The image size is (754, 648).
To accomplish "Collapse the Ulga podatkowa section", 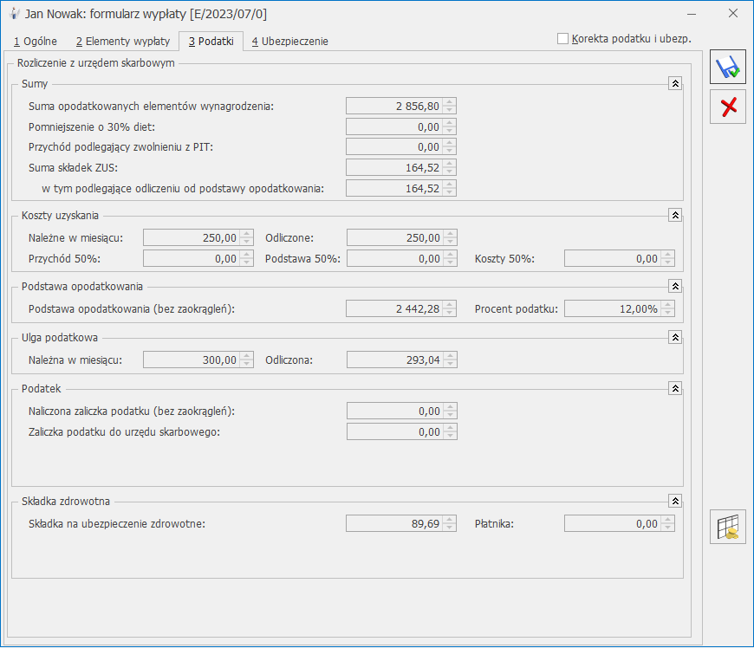I will click(x=675, y=338).
